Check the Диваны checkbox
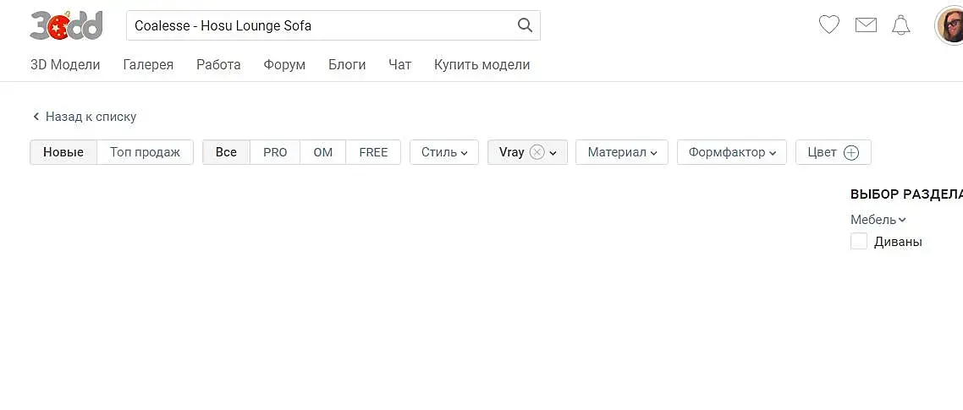 pyautogui.click(x=859, y=242)
